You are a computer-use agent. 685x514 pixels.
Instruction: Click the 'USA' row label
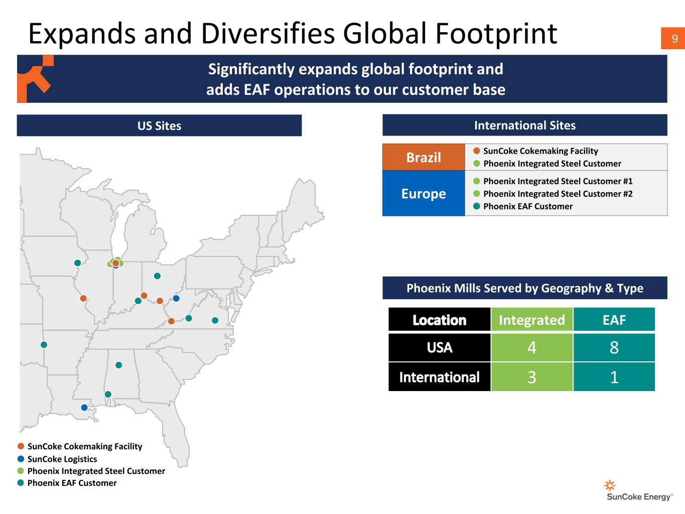tap(440, 347)
